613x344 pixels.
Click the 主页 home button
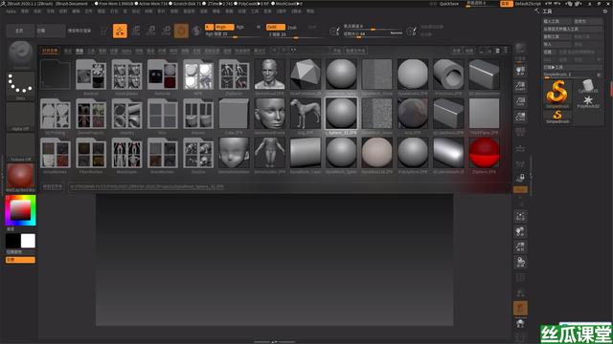20,31
